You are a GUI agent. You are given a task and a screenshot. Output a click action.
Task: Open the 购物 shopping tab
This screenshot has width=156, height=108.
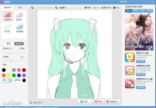click(135, 11)
